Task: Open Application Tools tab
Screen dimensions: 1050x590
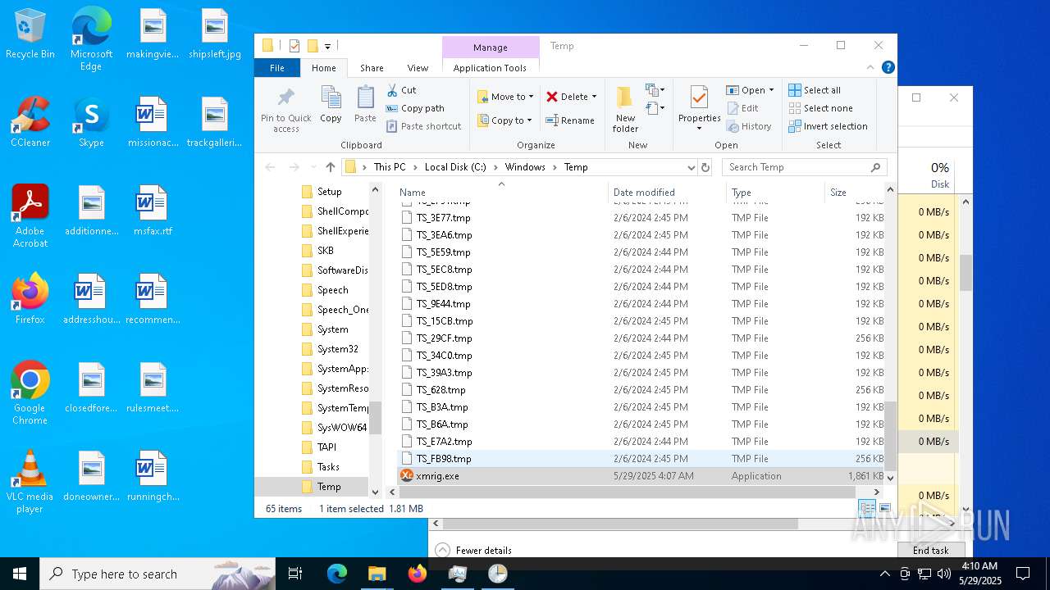Action: click(490, 68)
